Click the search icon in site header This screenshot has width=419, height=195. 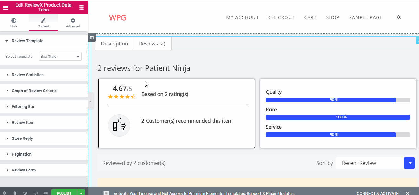click(399, 17)
